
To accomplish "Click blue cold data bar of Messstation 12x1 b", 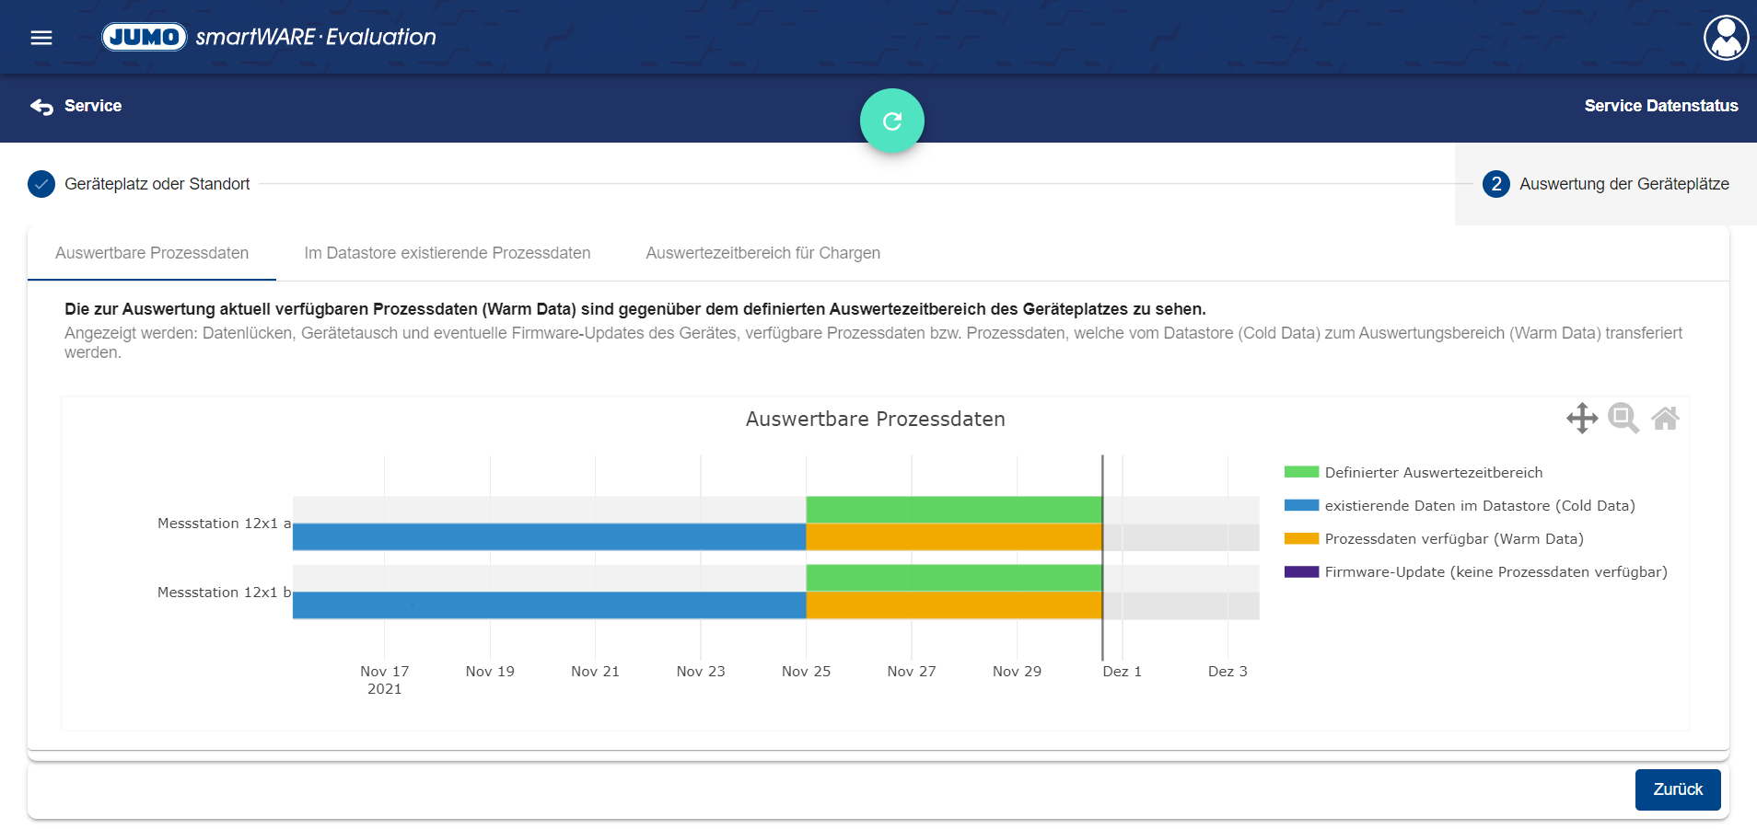I will [549, 605].
